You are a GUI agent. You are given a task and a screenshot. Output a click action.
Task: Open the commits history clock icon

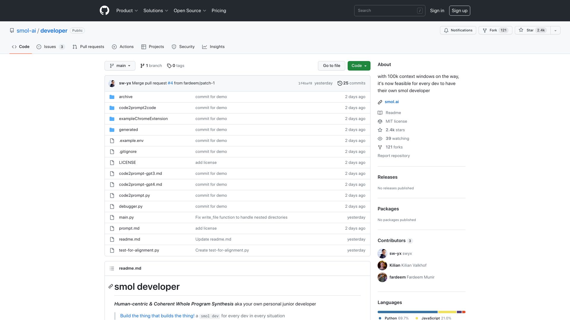(x=340, y=83)
